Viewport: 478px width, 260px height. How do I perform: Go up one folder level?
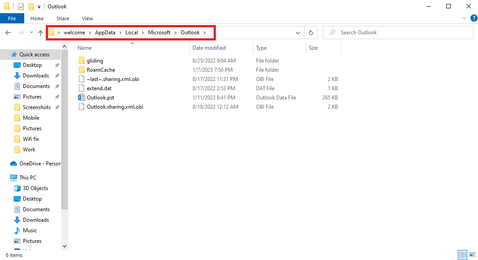[40, 33]
